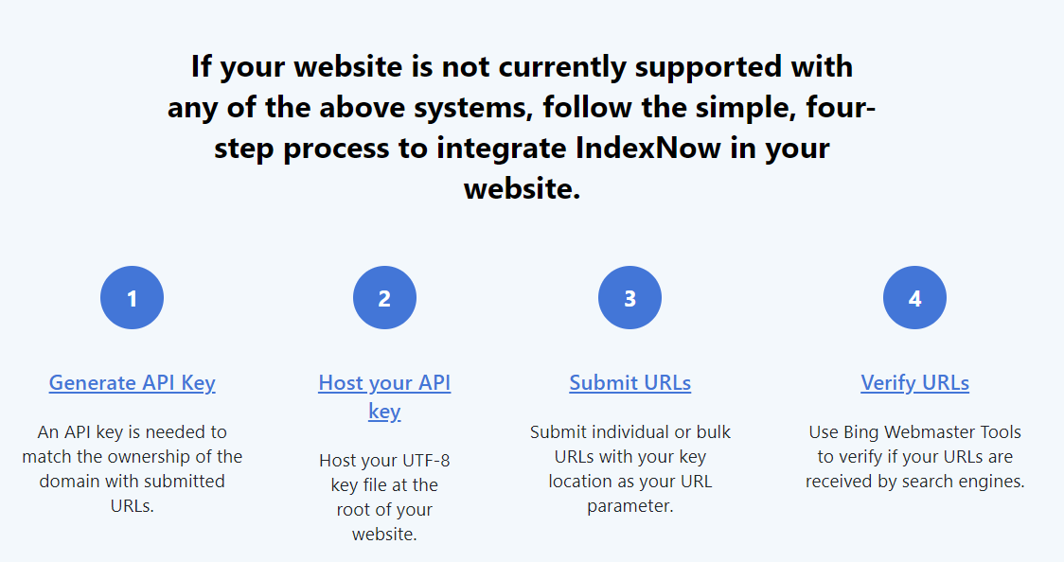
Task: Click the UTF-8 key file description text
Action: coord(384,497)
